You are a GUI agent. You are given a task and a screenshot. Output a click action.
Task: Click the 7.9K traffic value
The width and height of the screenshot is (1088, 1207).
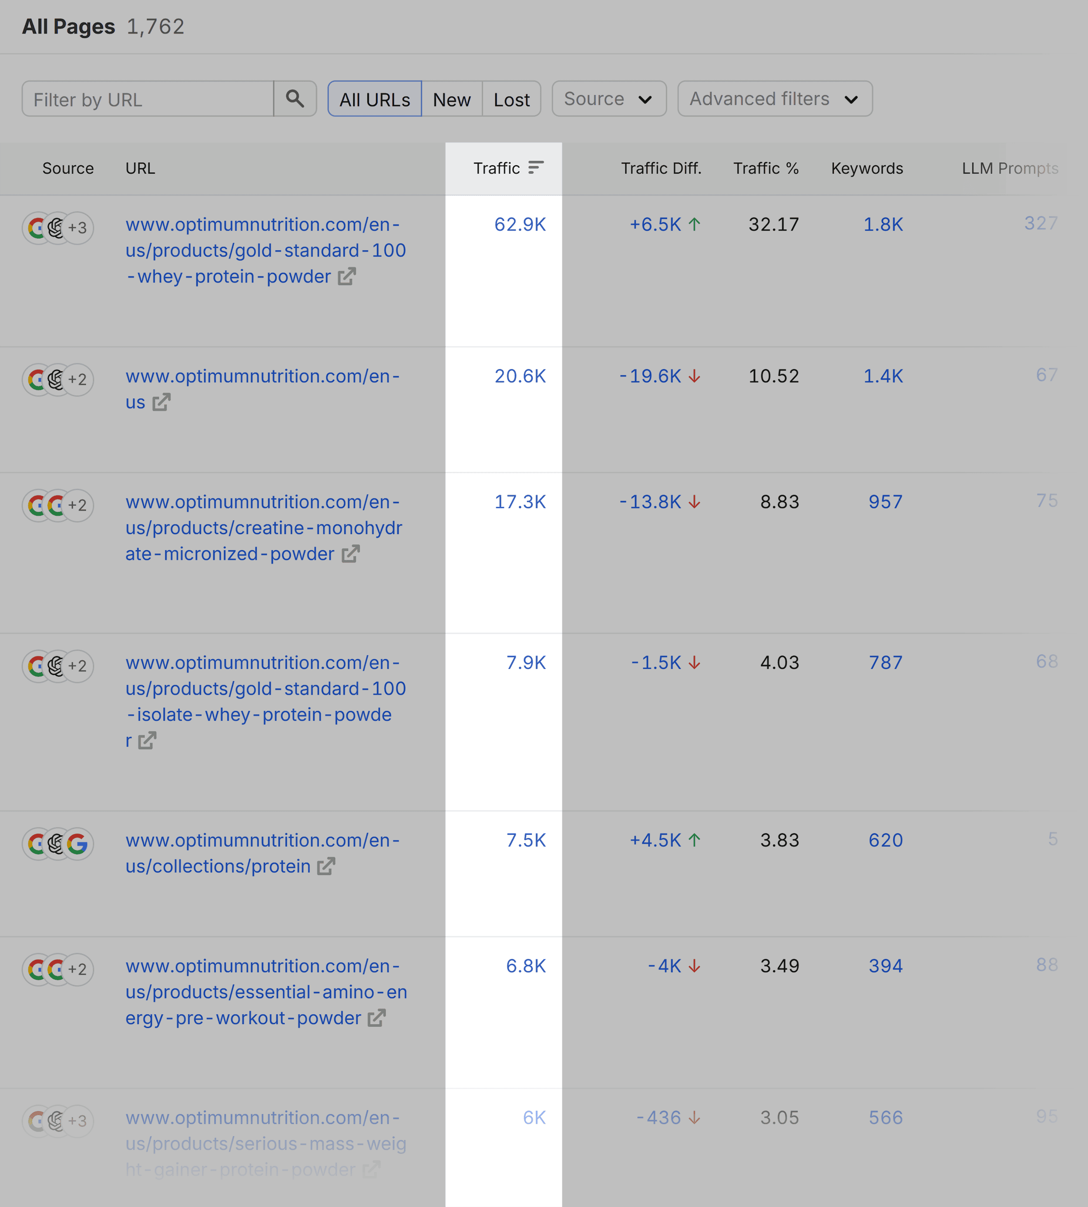point(526,662)
